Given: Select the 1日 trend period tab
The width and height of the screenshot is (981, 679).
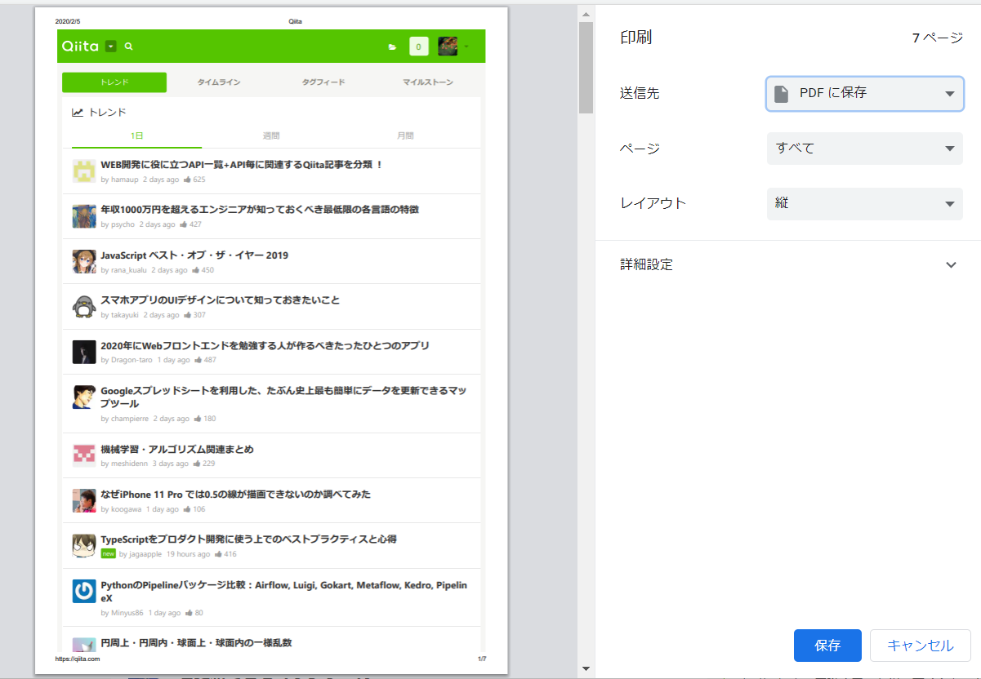Looking at the screenshot, I should [137, 135].
